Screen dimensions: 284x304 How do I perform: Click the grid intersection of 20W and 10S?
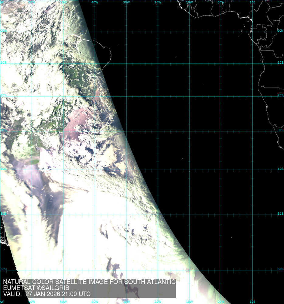click(x=158, y=64)
